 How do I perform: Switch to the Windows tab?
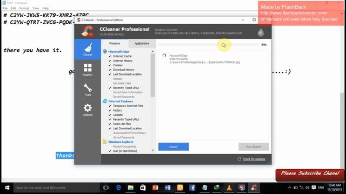115,43
